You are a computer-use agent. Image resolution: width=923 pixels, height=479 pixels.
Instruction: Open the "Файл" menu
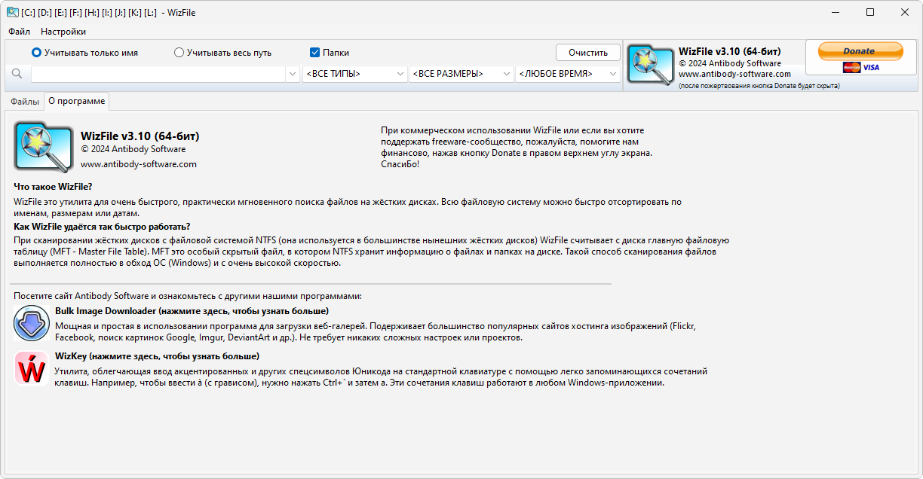click(20, 32)
